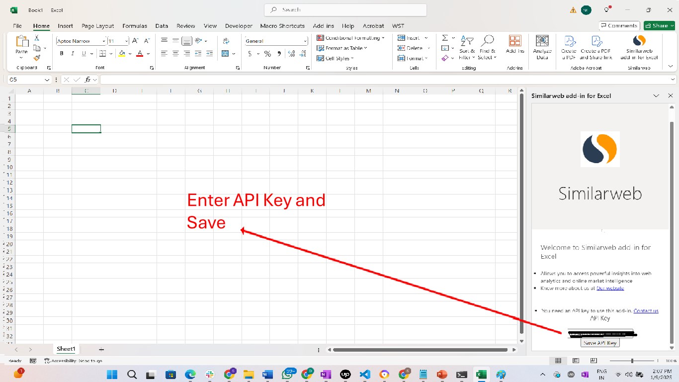Select the Format Painter brush
679x382 pixels.
pos(37,58)
